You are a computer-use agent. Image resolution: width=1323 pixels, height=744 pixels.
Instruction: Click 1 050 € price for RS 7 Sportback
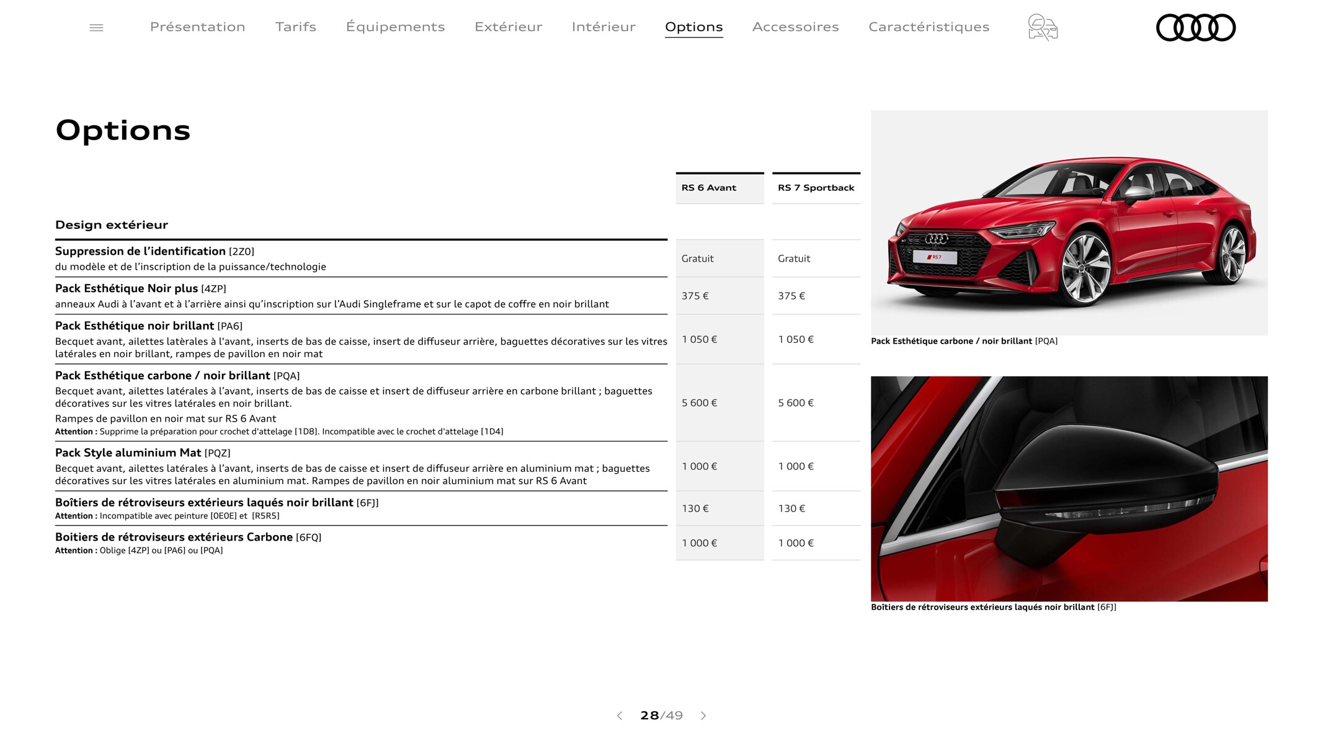[796, 339]
